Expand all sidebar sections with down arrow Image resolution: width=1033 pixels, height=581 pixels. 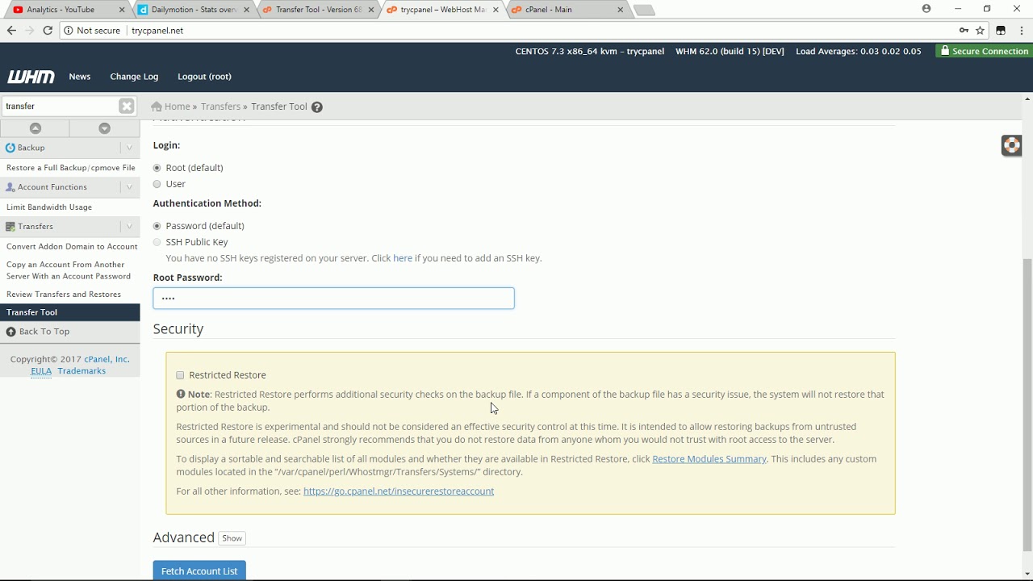(104, 128)
